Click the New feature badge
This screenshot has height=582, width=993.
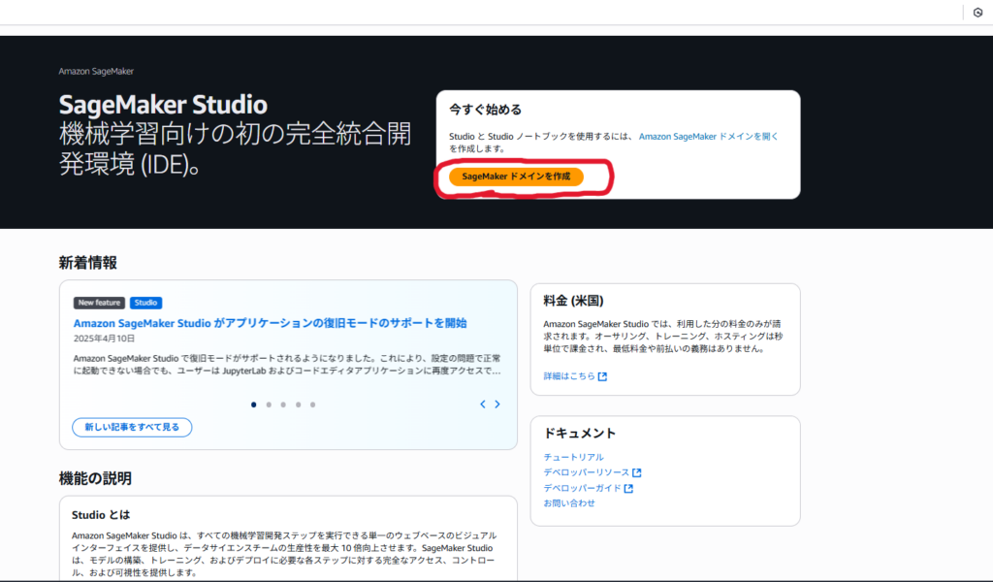tap(99, 303)
